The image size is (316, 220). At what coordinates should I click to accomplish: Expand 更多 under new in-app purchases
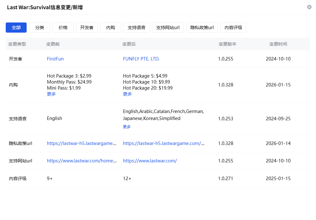coord(127,94)
